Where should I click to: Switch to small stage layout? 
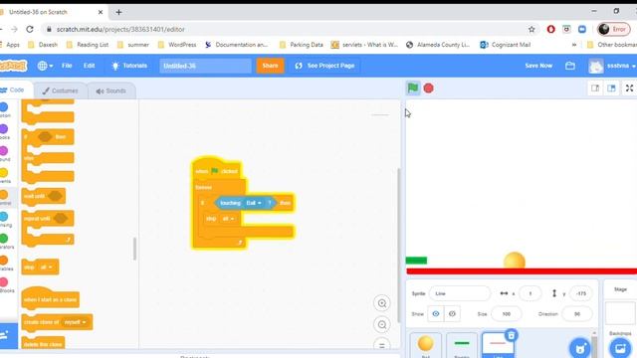(595, 89)
